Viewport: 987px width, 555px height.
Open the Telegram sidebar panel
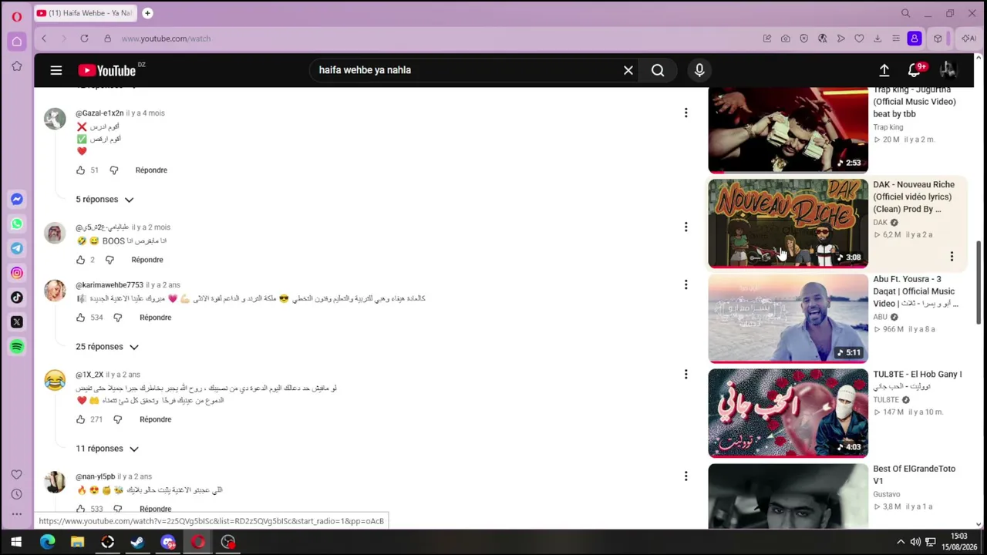[x=17, y=248]
